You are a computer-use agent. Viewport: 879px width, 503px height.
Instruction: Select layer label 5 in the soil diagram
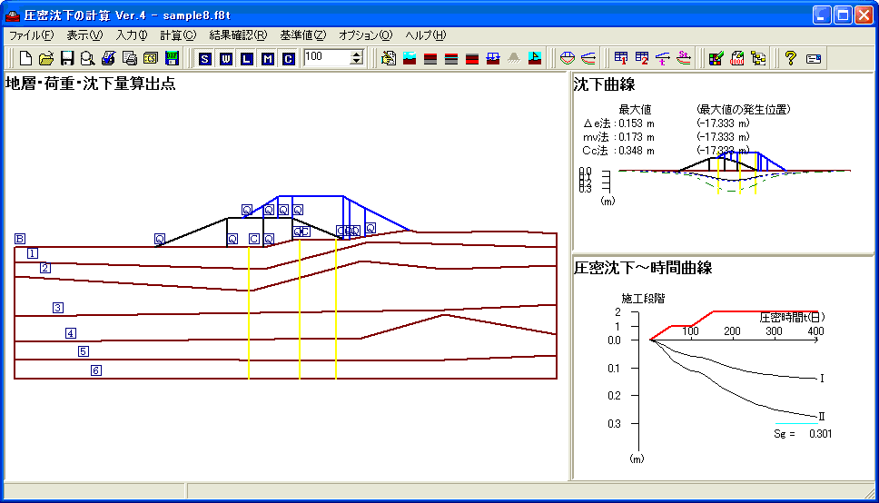[83, 351]
